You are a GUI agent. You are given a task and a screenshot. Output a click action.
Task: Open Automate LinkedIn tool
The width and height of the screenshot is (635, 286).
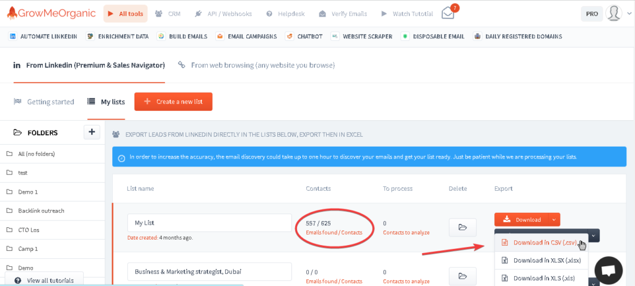tap(43, 37)
